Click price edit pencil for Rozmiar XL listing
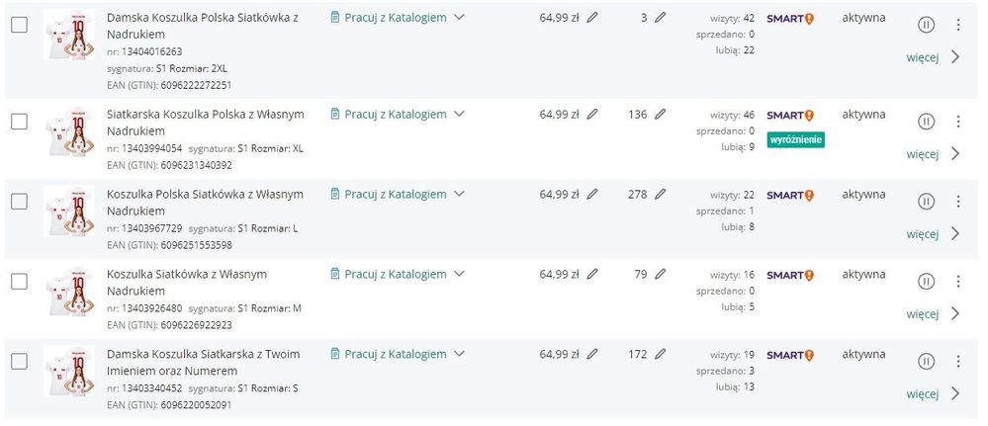The image size is (988, 426). [592, 115]
